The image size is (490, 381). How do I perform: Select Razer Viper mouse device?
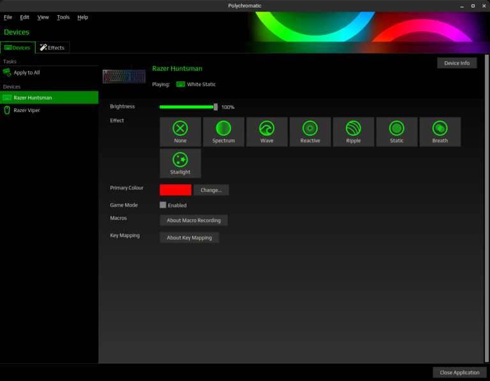click(x=49, y=110)
